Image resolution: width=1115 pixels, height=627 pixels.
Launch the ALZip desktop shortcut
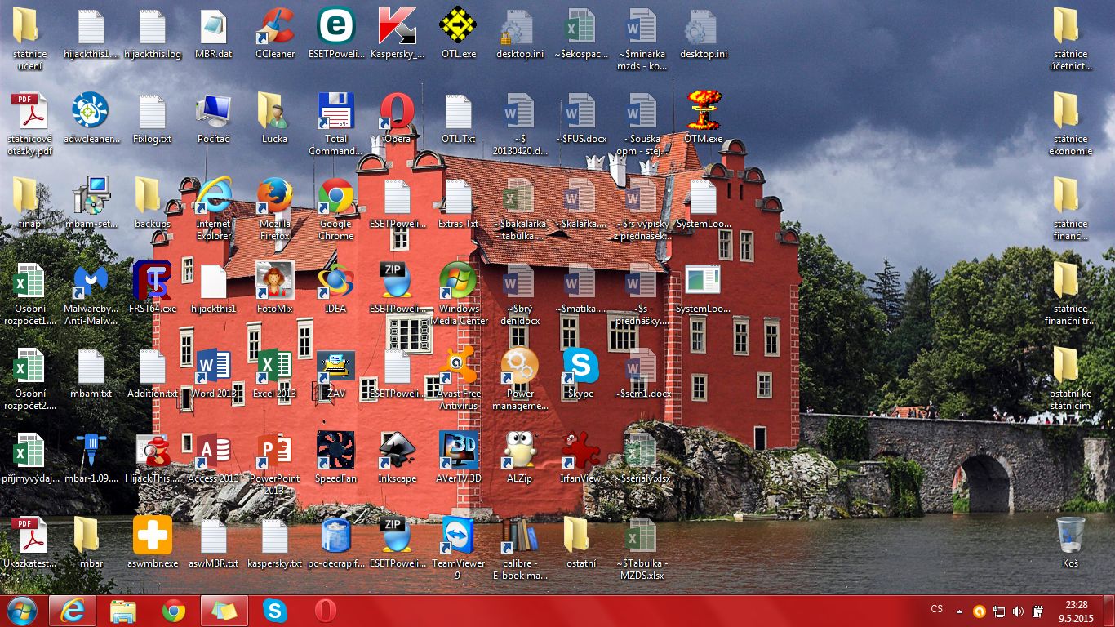click(520, 458)
